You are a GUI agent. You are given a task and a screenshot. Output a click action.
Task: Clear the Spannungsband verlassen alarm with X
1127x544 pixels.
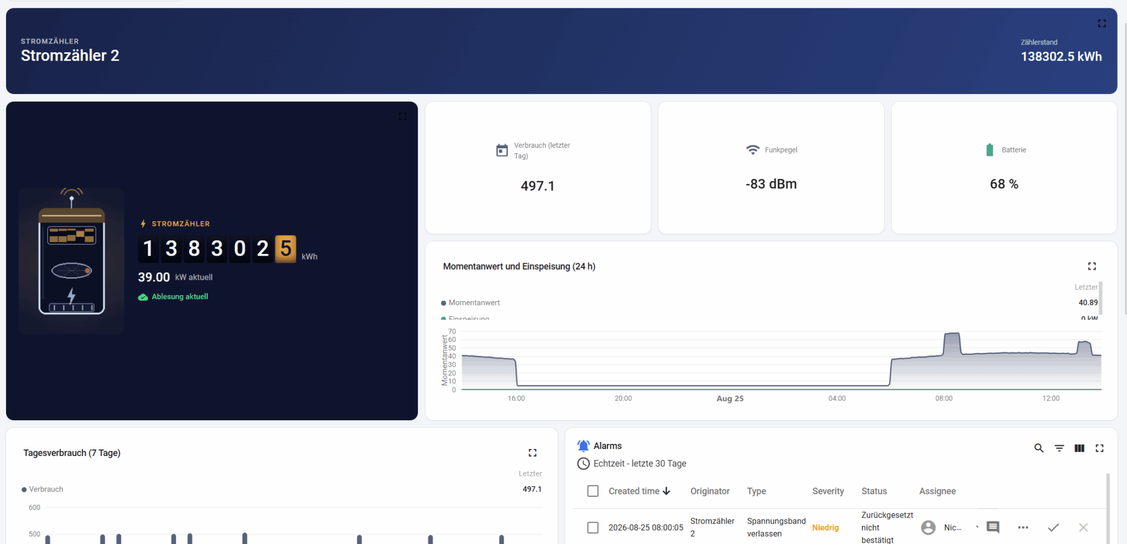coord(1083,528)
